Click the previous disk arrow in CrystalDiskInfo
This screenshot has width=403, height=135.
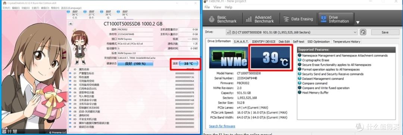click(x=71, y=23)
